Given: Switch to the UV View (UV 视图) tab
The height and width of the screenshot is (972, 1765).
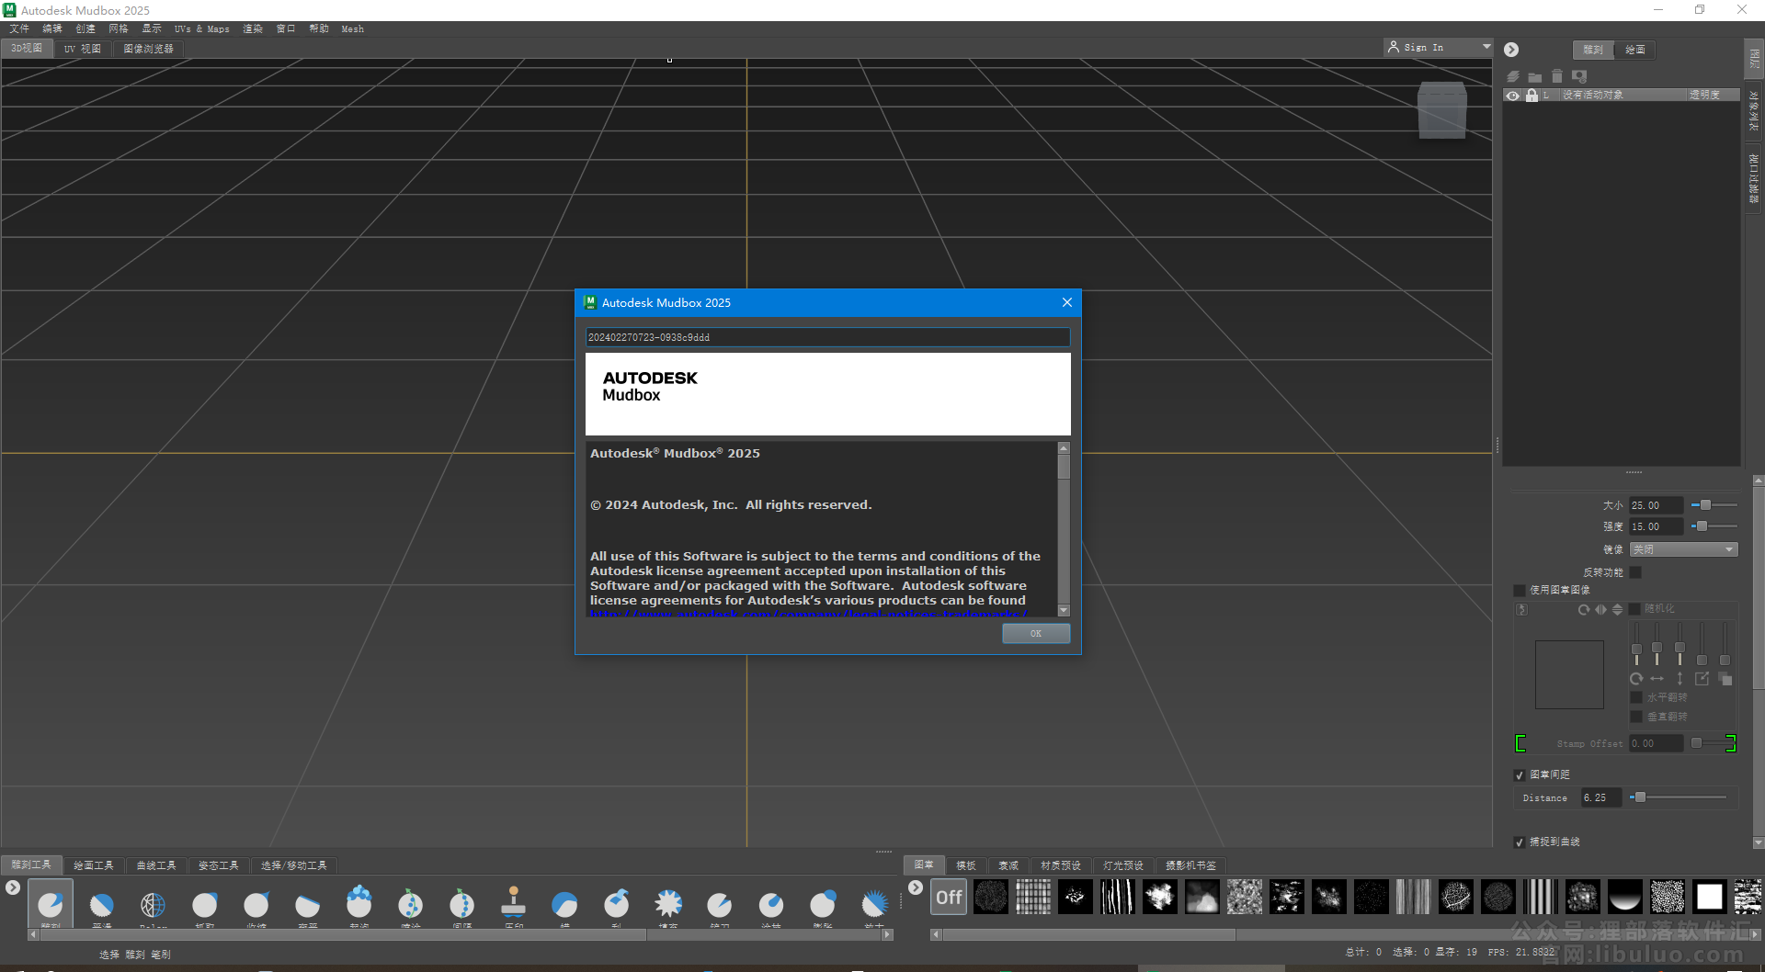Looking at the screenshot, I should (83, 49).
